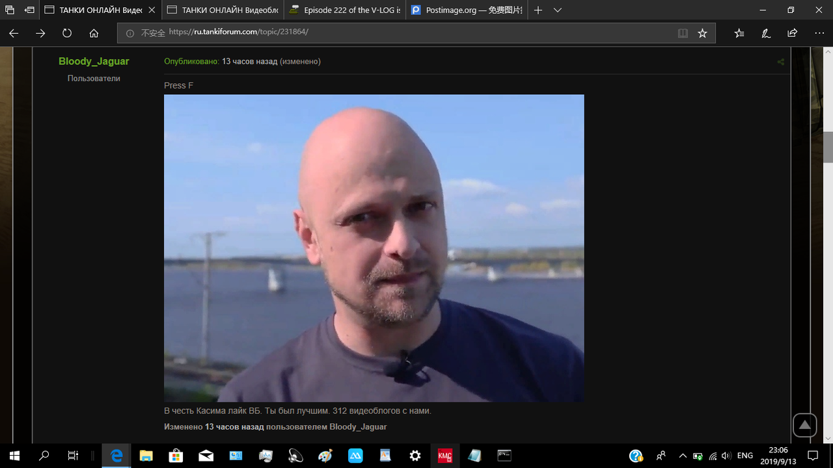Viewport: 833px width, 468px height.
Task: Switch to the Postimage.org tab
Action: pos(466,10)
